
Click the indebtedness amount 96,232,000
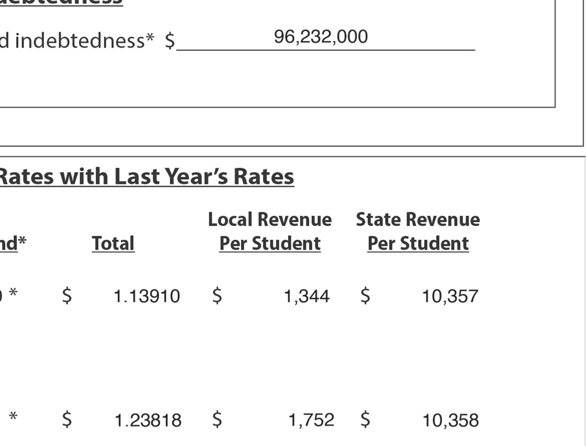tap(321, 37)
